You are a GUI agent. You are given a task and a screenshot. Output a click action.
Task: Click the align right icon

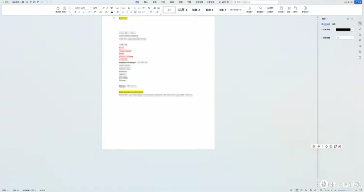coord(131,12)
